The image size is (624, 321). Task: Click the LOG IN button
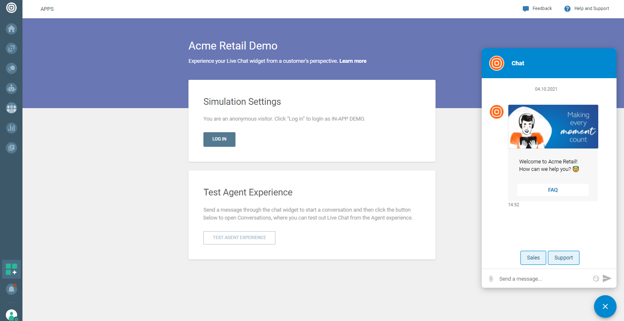(219, 139)
